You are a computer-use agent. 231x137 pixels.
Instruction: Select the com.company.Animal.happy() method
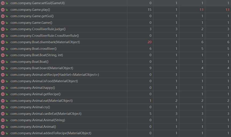point(33,88)
